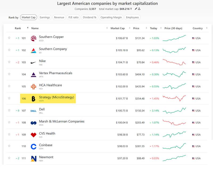The width and height of the screenshot is (213, 169).
Task: Sort by the Price column header
Action: 136,28
